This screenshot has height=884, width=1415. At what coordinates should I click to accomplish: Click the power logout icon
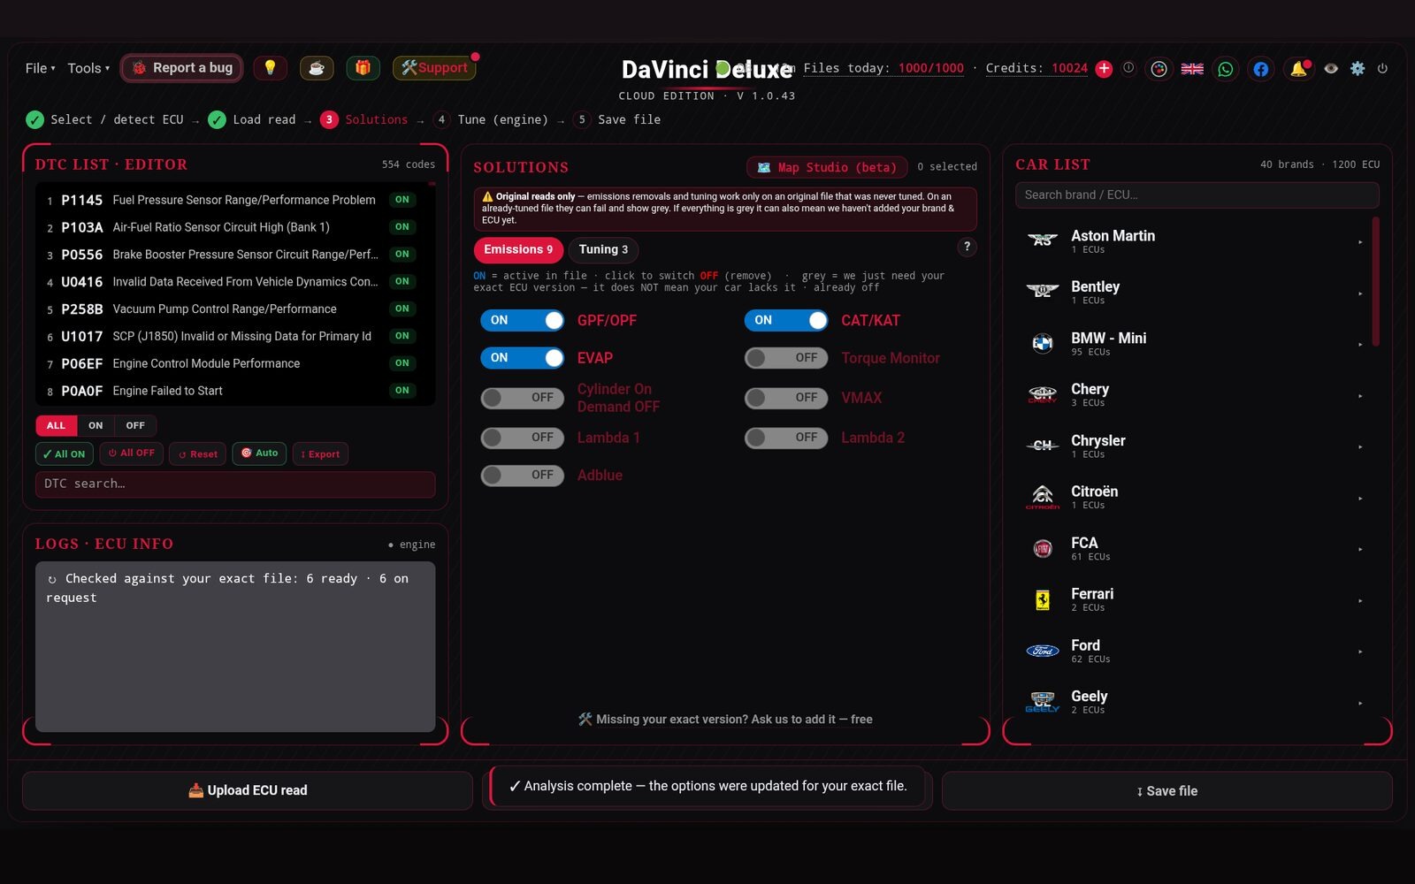1382,68
